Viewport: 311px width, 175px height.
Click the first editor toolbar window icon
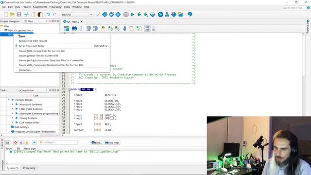point(66,29)
